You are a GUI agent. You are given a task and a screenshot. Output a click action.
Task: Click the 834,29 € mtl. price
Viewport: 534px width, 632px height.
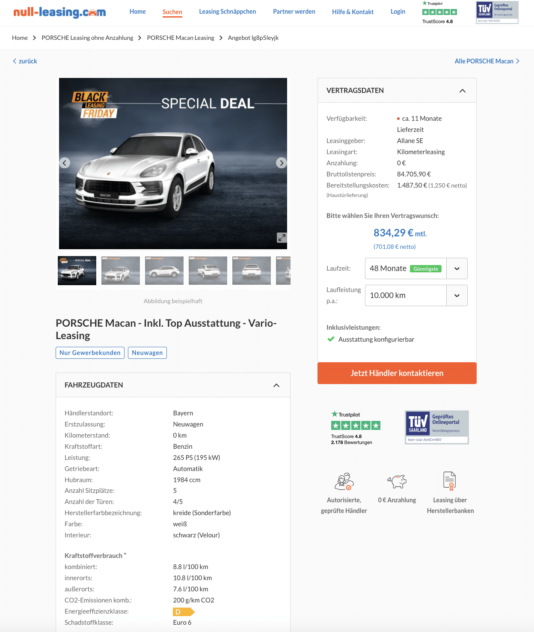[x=400, y=233]
